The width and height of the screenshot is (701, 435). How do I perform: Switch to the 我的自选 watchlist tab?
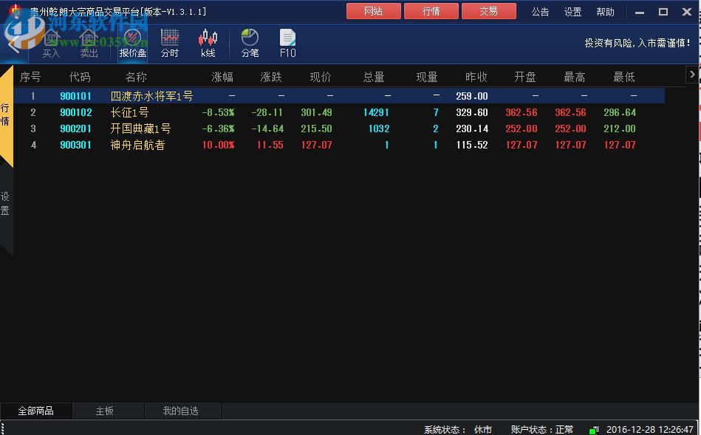click(182, 411)
